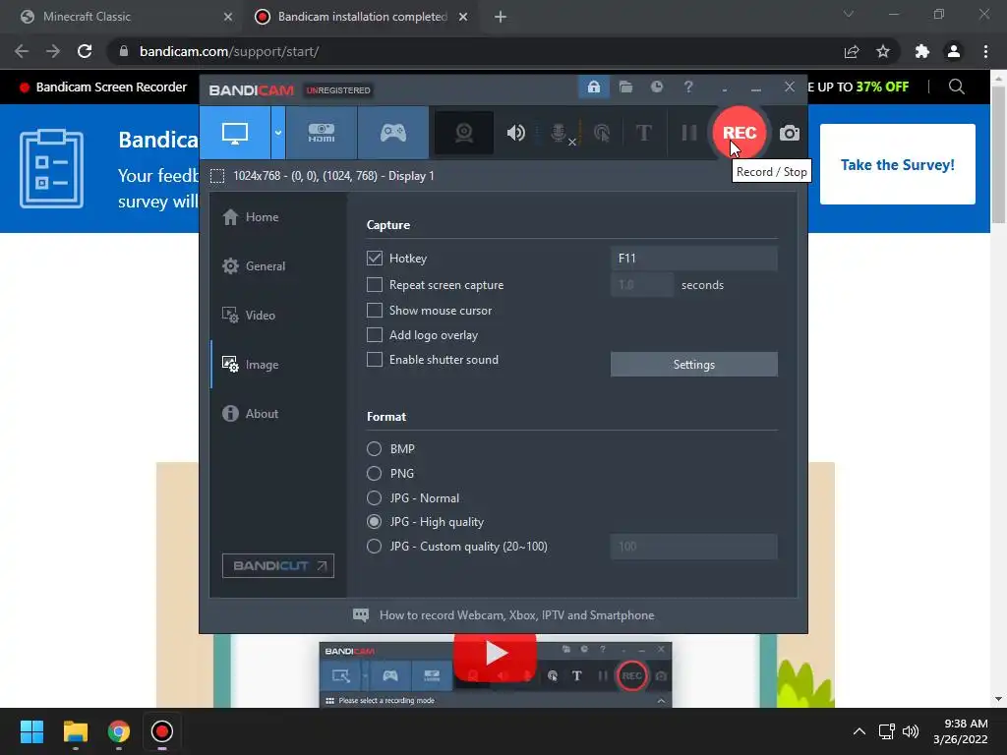Share this page icon in address bar
This screenshot has width=1007, height=755.
[x=852, y=51]
